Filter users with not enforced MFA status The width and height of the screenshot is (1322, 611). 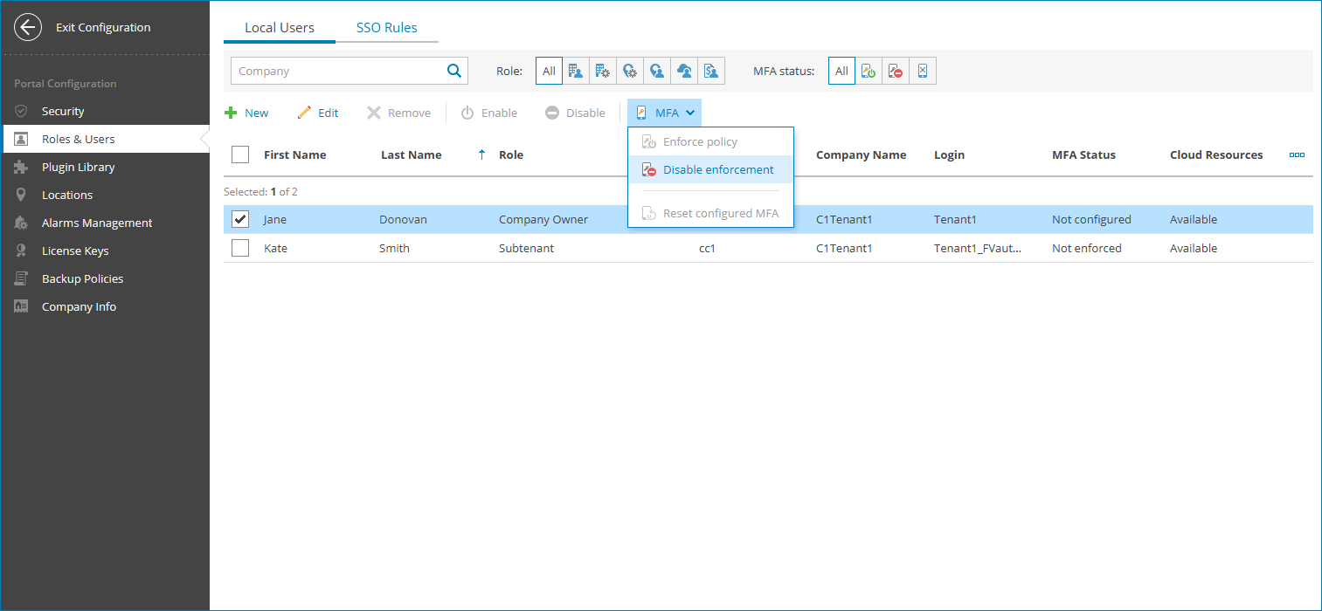(x=895, y=70)
